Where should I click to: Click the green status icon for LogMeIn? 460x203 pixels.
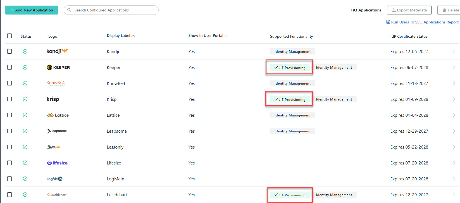pyautogui.click(x=25, y=179)
